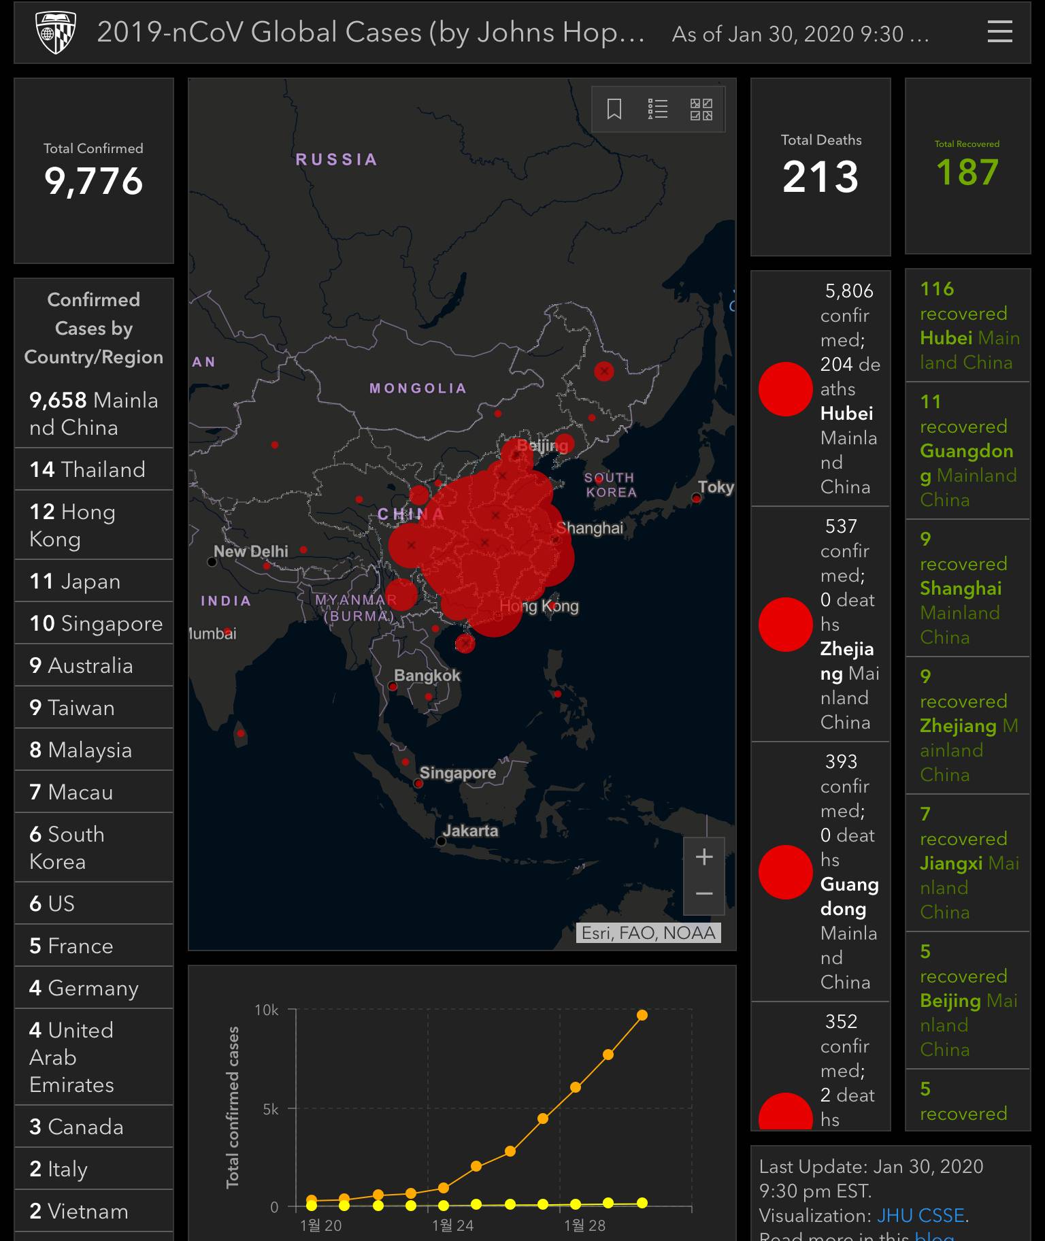
Task: Click the last orange point on chart
Action: (642, 1015)
